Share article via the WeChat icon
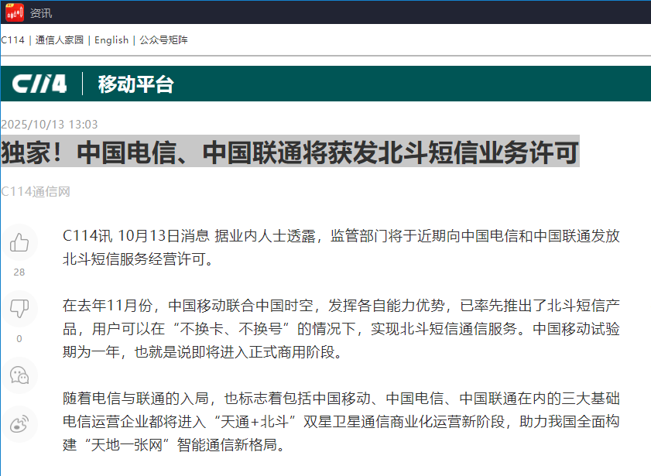Viewport: 651px width, 476px height. click(x=19, y=375)
